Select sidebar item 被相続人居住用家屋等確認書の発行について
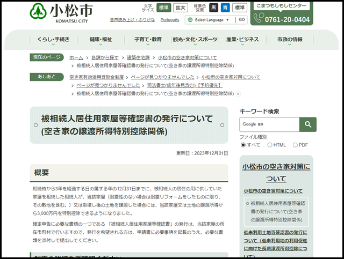The image size is (344, 259). [x=276, y=211]
